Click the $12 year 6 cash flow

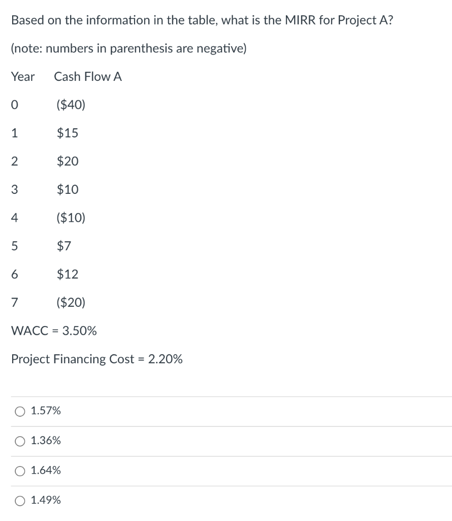click(x=68, y=274)
